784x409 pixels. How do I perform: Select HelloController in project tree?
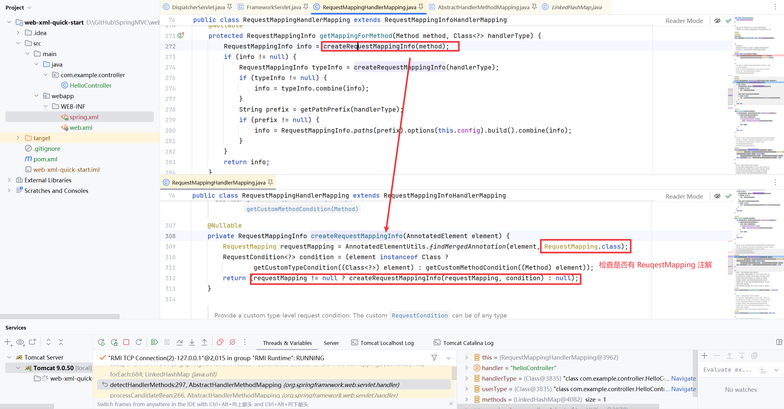pos(91,85)
